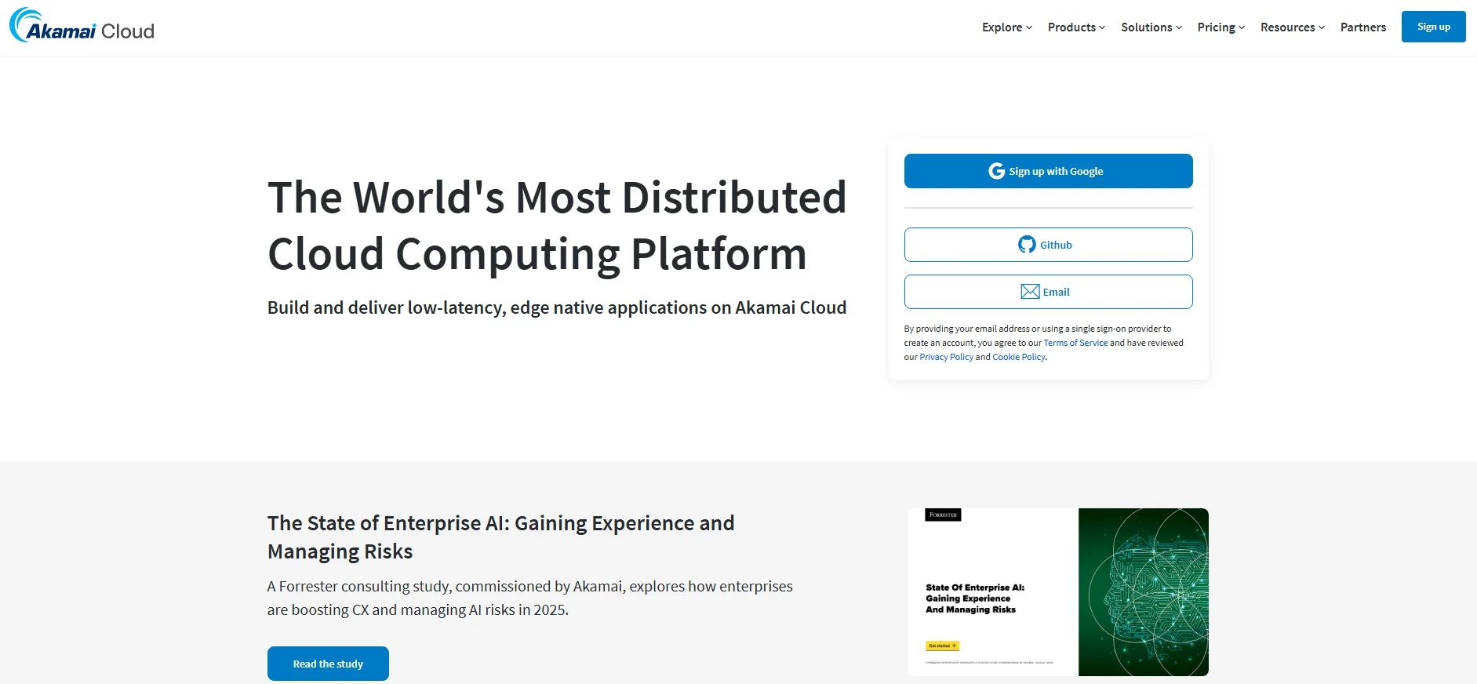
Task: Expand the Products dropdown chevron
Action: (1102, 27)
